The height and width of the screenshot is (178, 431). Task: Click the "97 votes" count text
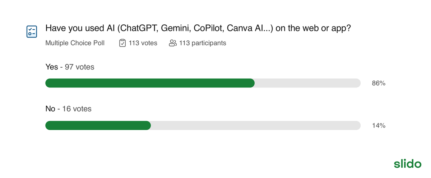pos(79,67)
